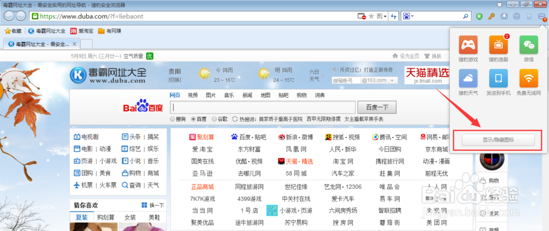The width and height of the screenshot is (549, 231).
Task: Switch to 音乐 search tab
Action: coord(229,95)
